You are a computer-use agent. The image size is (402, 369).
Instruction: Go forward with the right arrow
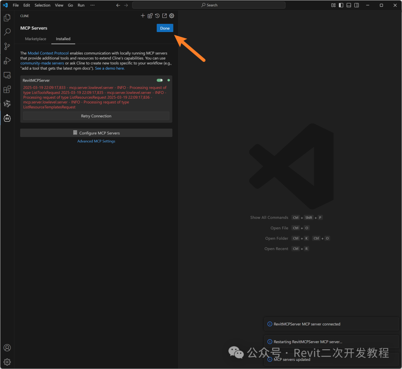(126, 5)
